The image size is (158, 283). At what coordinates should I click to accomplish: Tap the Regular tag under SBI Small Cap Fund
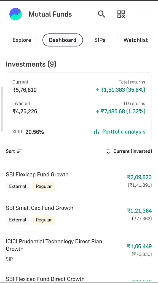[44, 220]
